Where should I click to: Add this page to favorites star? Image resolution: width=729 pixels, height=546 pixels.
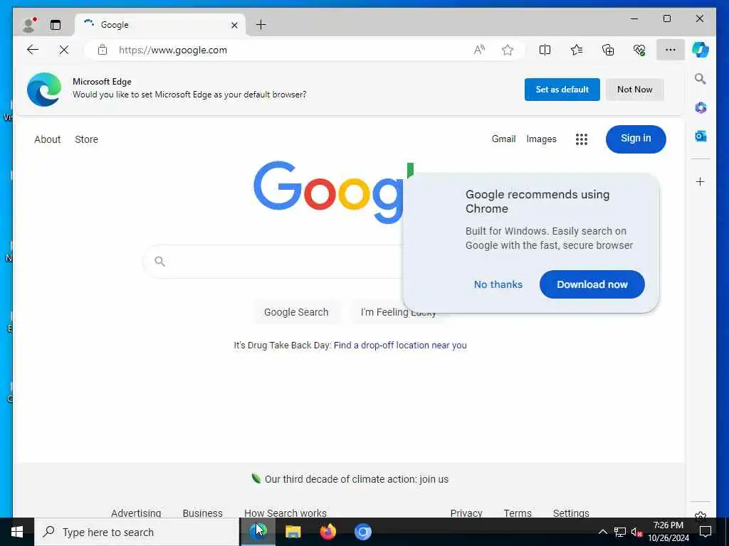pyautogui.click(x=507, y=50)
